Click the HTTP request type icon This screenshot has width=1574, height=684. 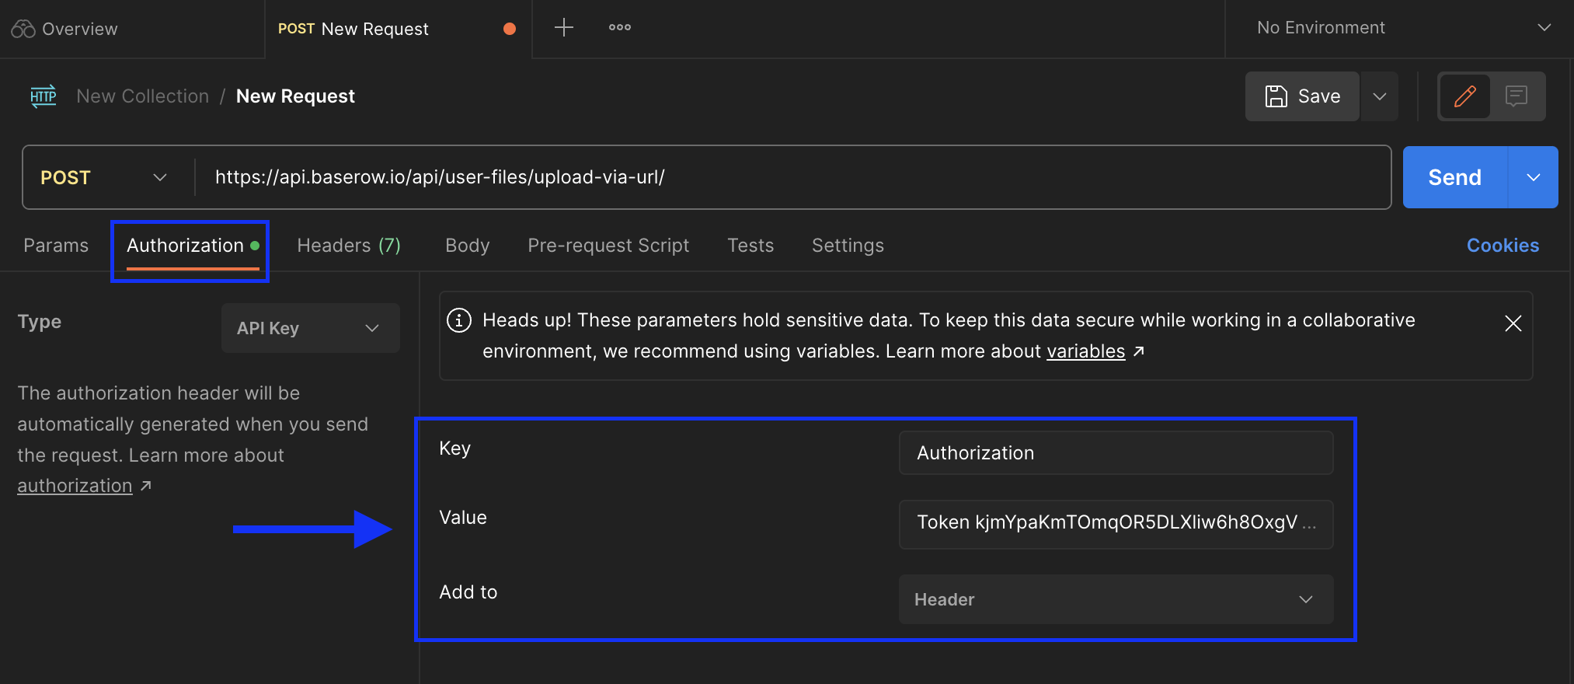44,96
